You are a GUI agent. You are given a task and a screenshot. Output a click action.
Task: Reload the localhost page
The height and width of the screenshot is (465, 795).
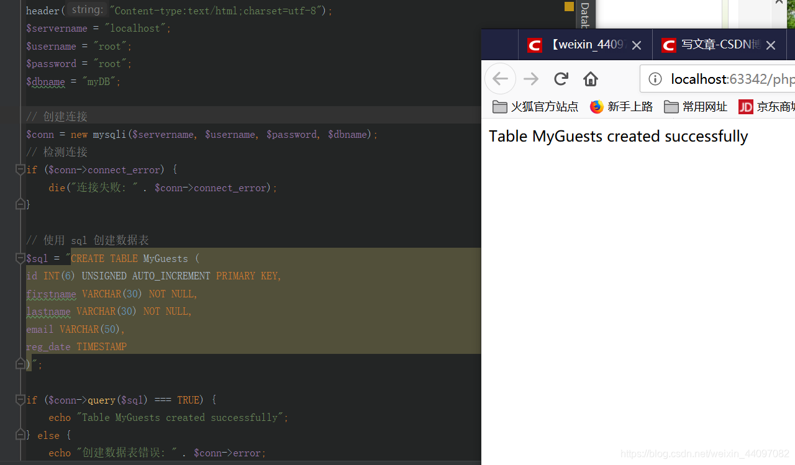pos(561,79)
